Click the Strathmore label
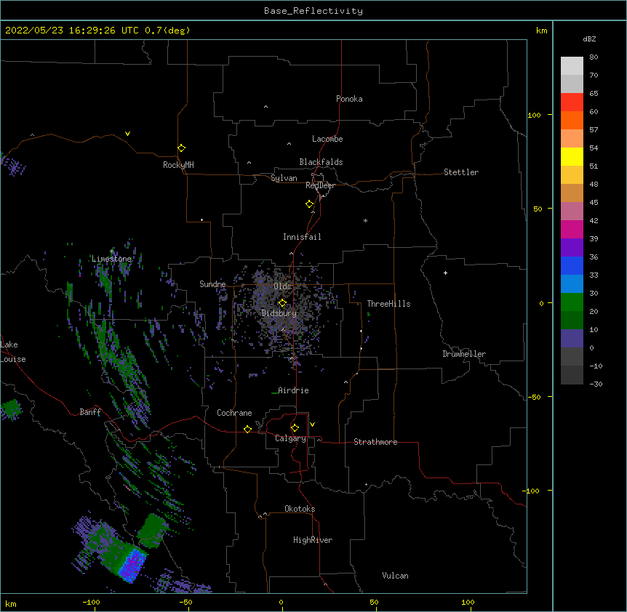 tap(375, 442)
